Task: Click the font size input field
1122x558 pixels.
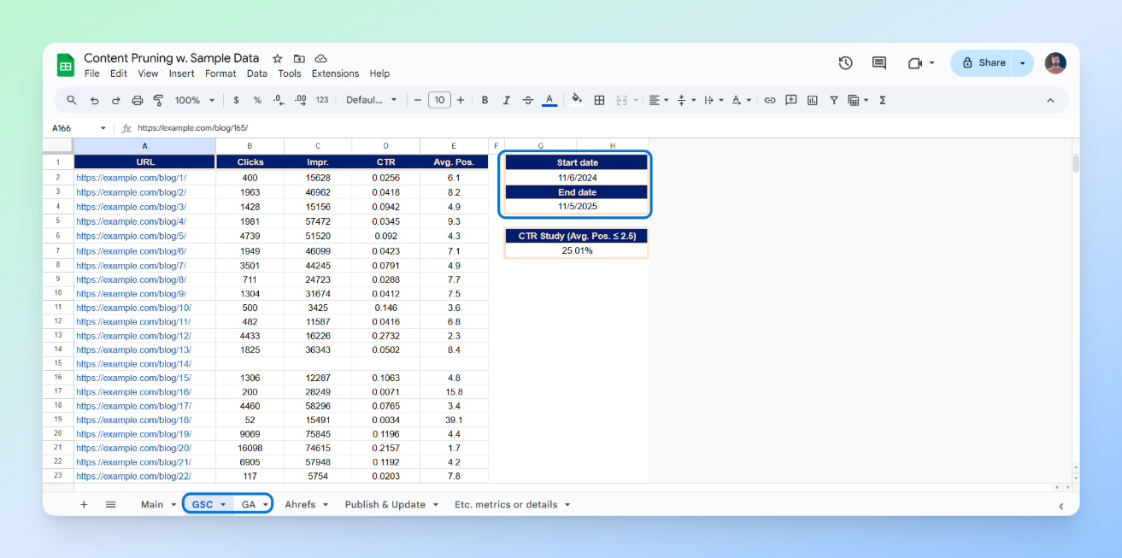Action: [x=439, y=100]
